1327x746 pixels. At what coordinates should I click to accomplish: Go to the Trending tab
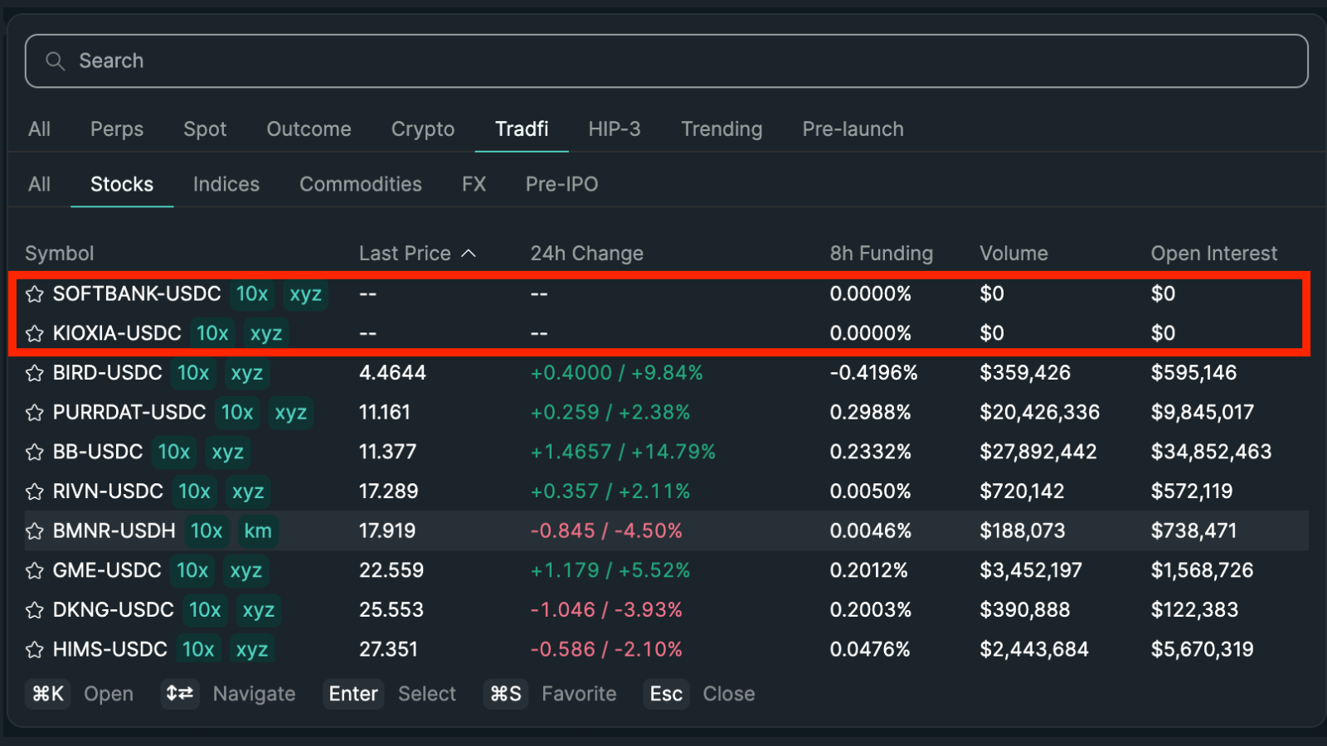coord(722,129)
